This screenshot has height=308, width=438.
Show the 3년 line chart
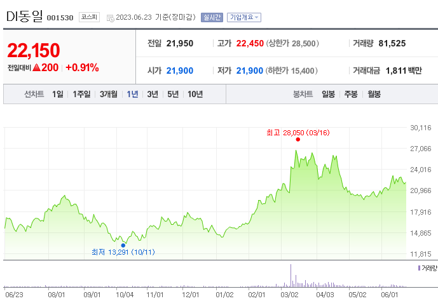(153, 94)
